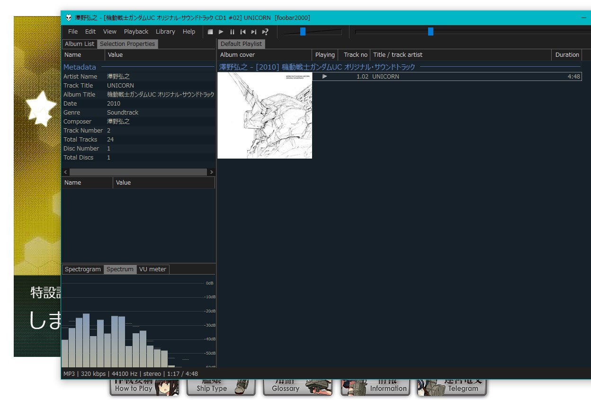The height and width of the screenshot is (400, 591).
Task: Click the Genre value Soundtrack
Action: [123, 113]
